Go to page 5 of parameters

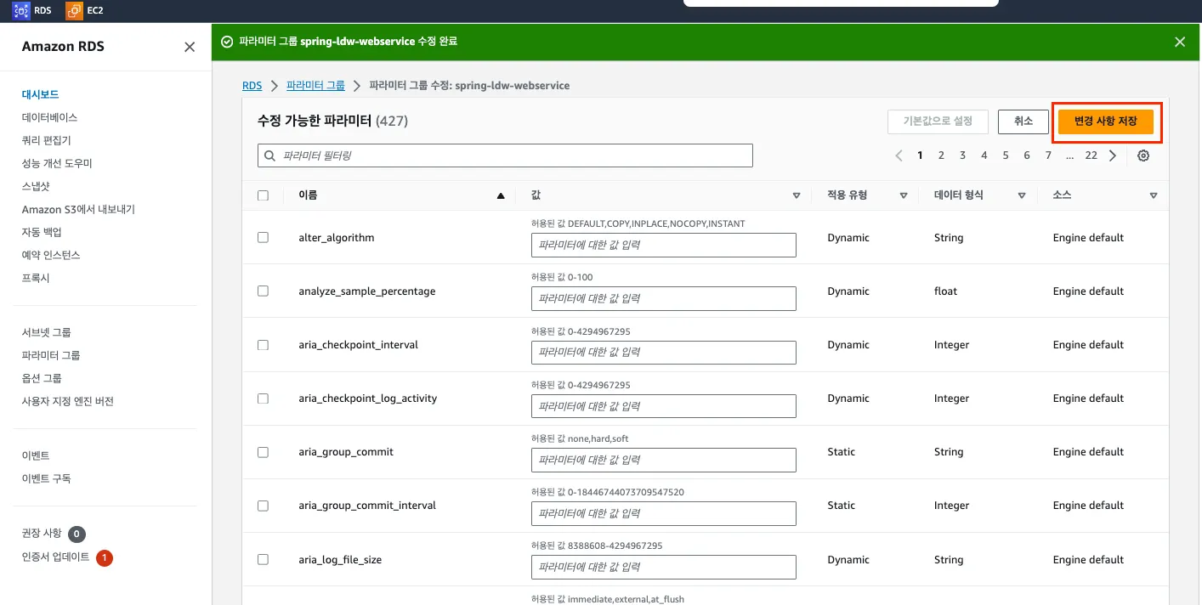coord(1006,155)
